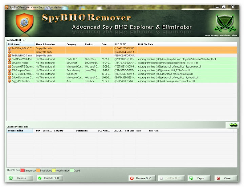Sort BHO list by Product column
Screen dimensions: 244x187
pos(92,44)
